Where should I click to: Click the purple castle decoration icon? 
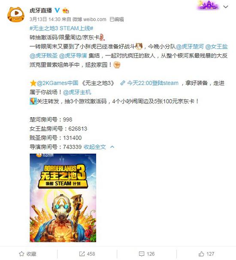click(x=209, y=5)
